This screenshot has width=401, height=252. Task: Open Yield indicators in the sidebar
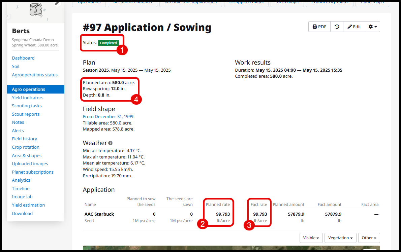coord(28,98)
